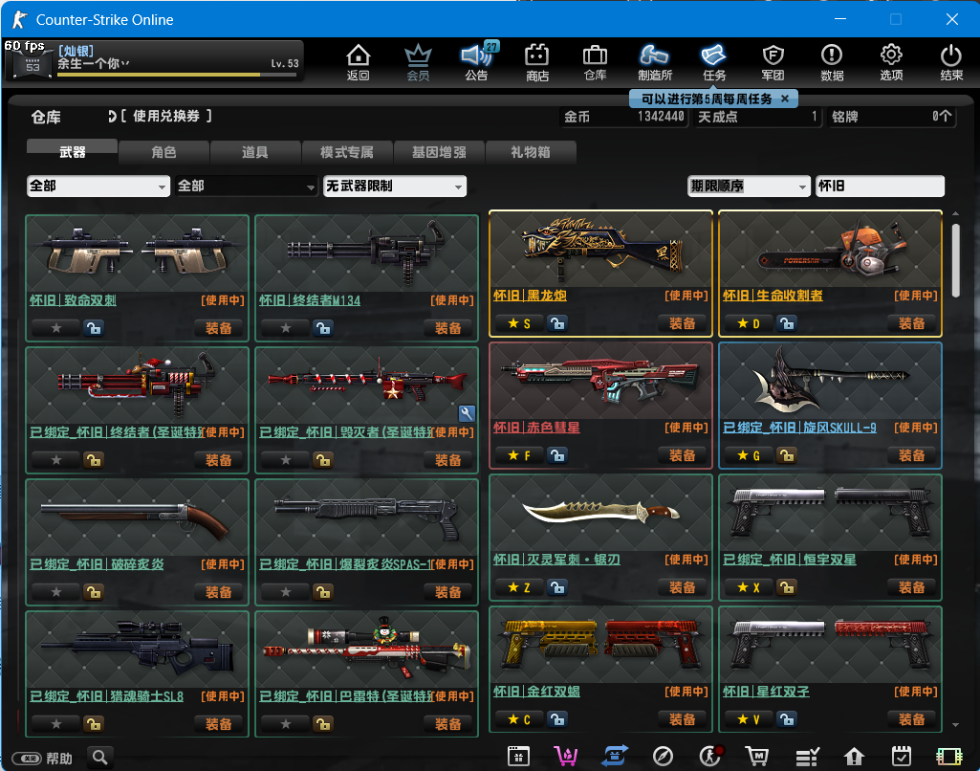Switch to the 基因增强 tab
The image size is (980, 771).
(x=439, y=152)
